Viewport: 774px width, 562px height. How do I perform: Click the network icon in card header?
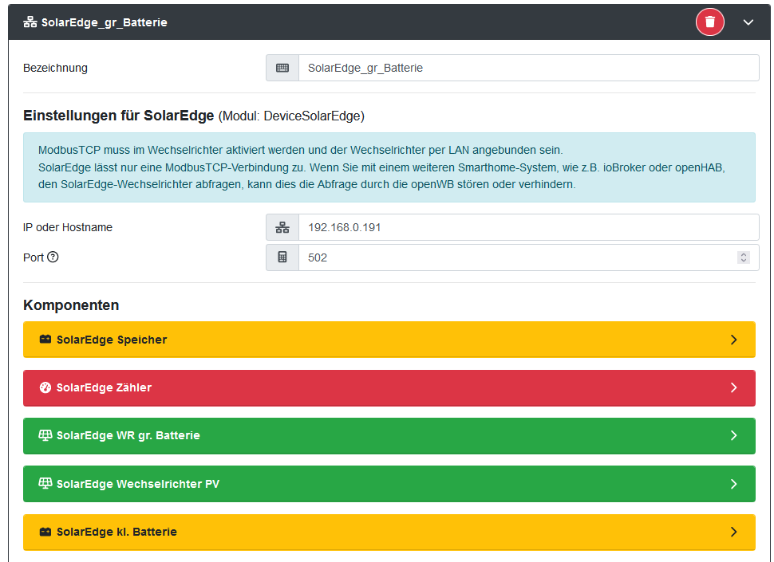click(x=30, y=22)
